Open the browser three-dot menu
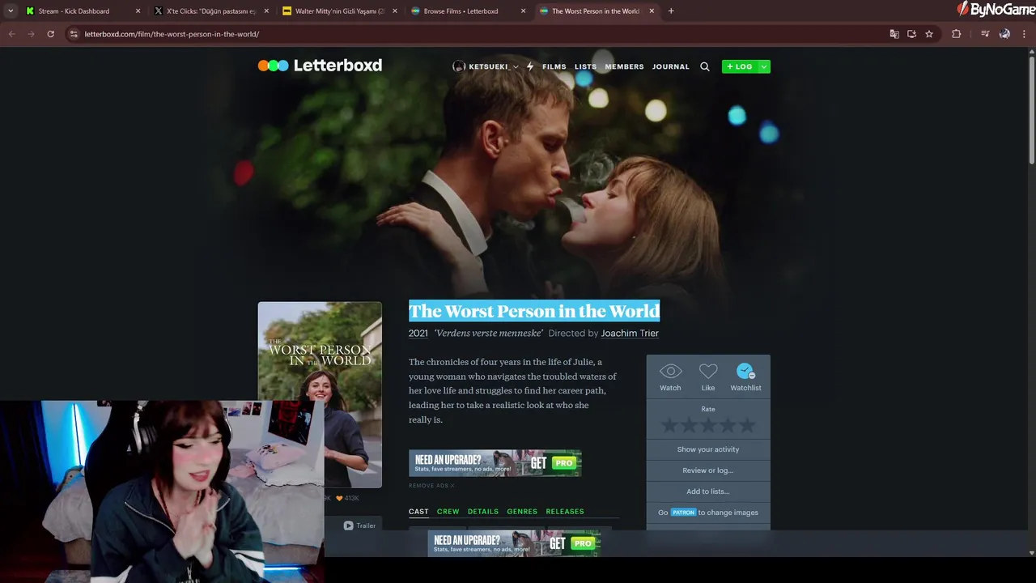1036x583 pixels. (1025, 34)
